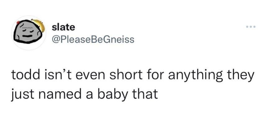Visit the @PleaseBeGneiss handle link
268x116 pixels.
point(93,40)
